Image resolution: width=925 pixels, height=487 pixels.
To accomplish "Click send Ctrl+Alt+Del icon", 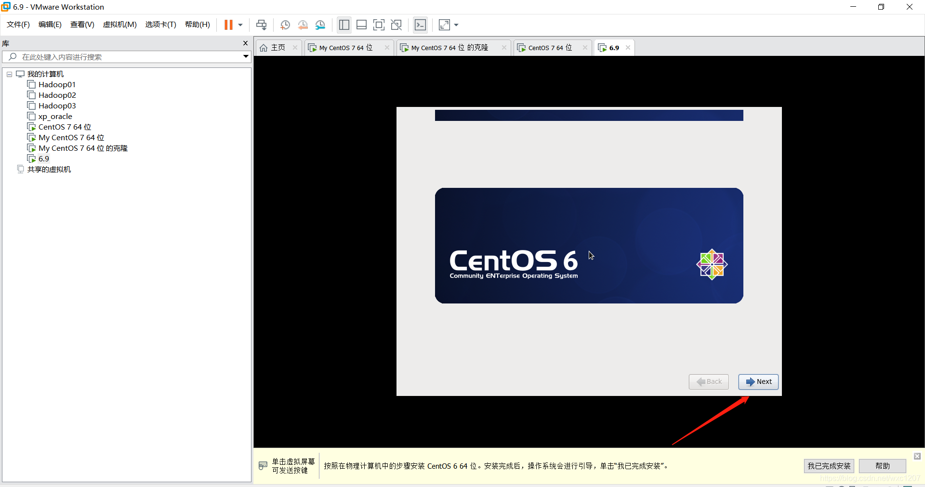I will [x=262, y=25].
